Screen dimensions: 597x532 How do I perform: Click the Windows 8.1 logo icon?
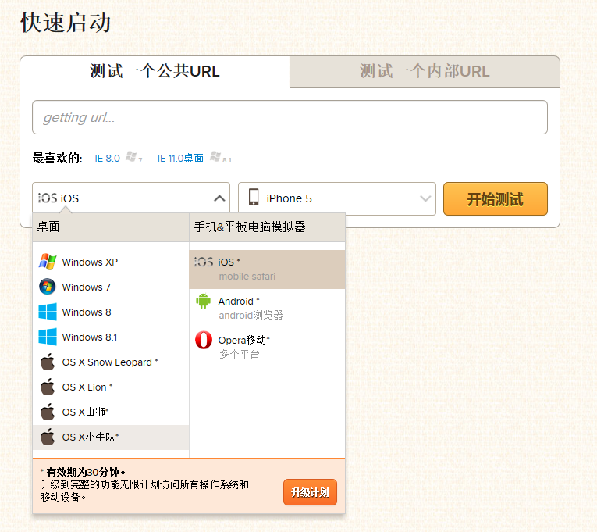coord(48,337)
